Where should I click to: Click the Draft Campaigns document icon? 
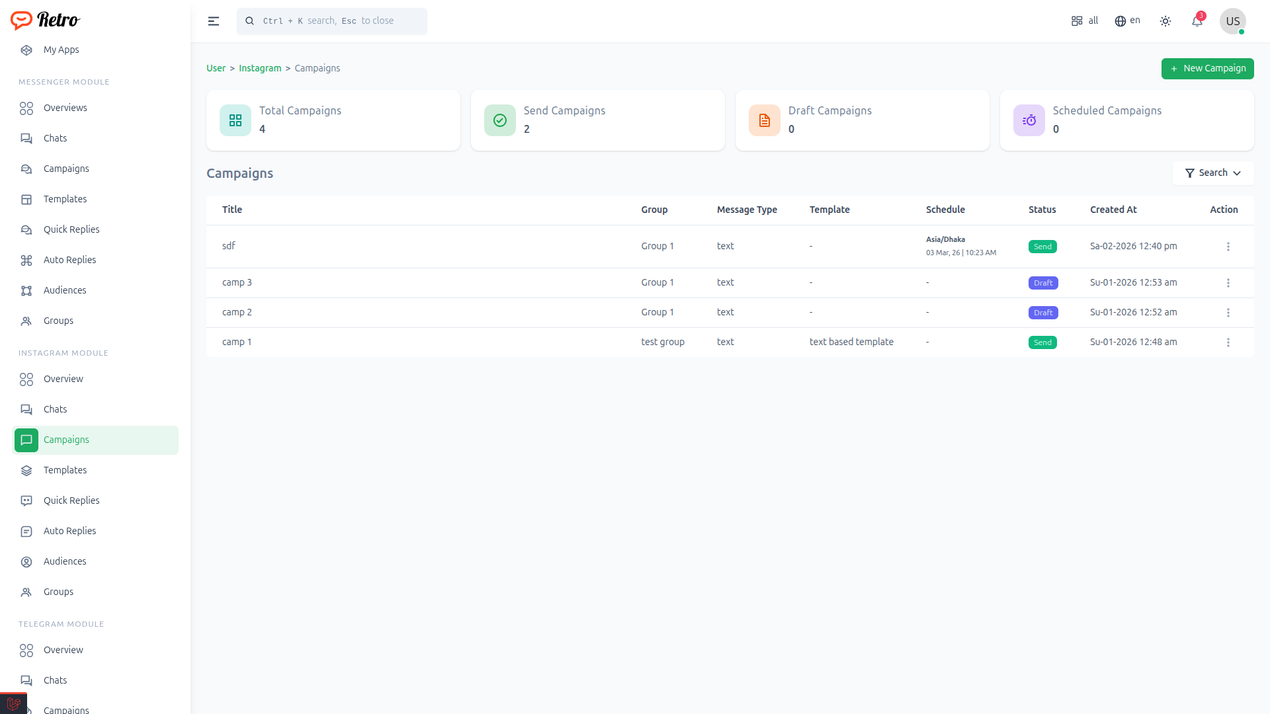765,120
